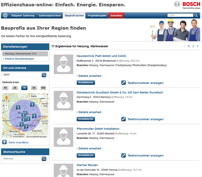Expand Weitere Dienstleistungen
The image size is (202, 177).
click(20, 59)
